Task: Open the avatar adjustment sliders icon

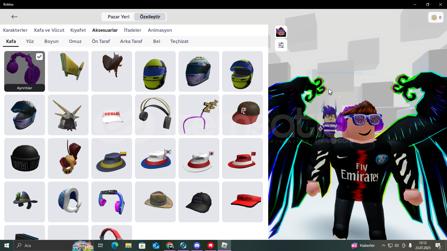Action: [281, 45]
